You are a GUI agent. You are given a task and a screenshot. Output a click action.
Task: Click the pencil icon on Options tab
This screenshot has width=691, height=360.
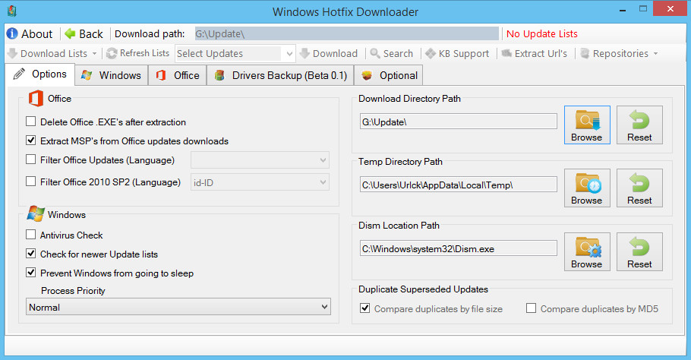click(x=19, y=74)
